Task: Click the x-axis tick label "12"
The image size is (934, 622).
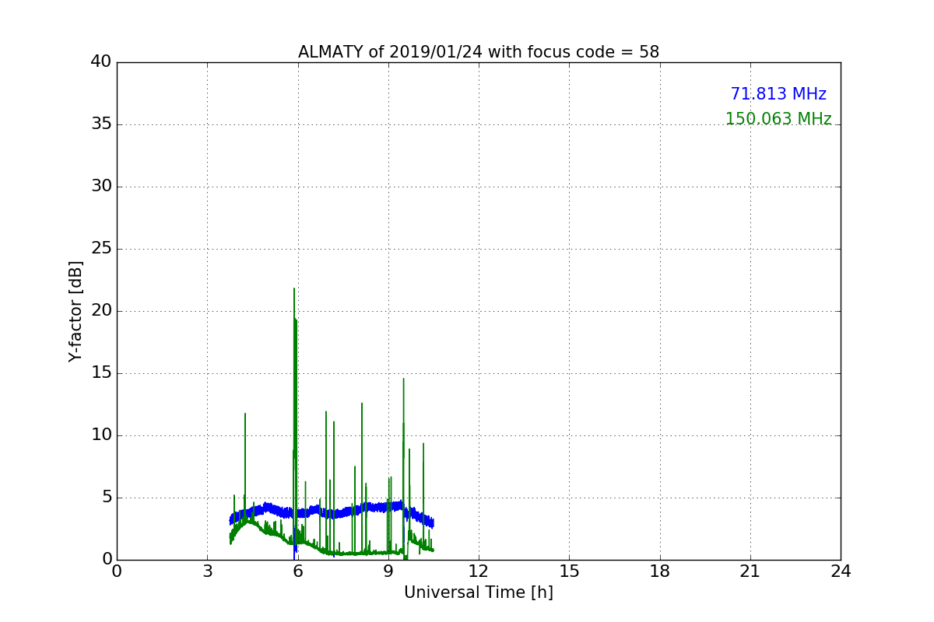Action: pos(479,571)
